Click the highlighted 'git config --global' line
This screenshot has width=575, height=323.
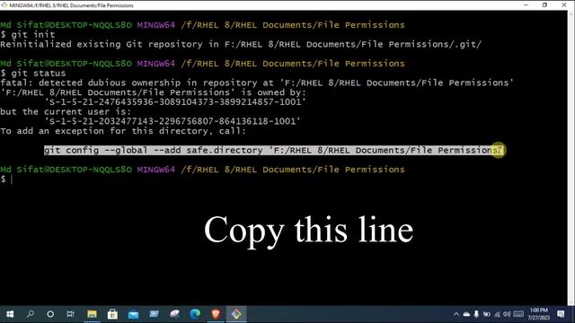point(273,151)
